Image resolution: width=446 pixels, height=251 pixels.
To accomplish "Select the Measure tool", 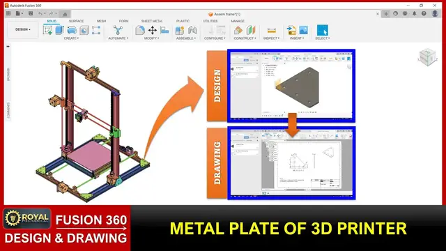I will point(272,30).
